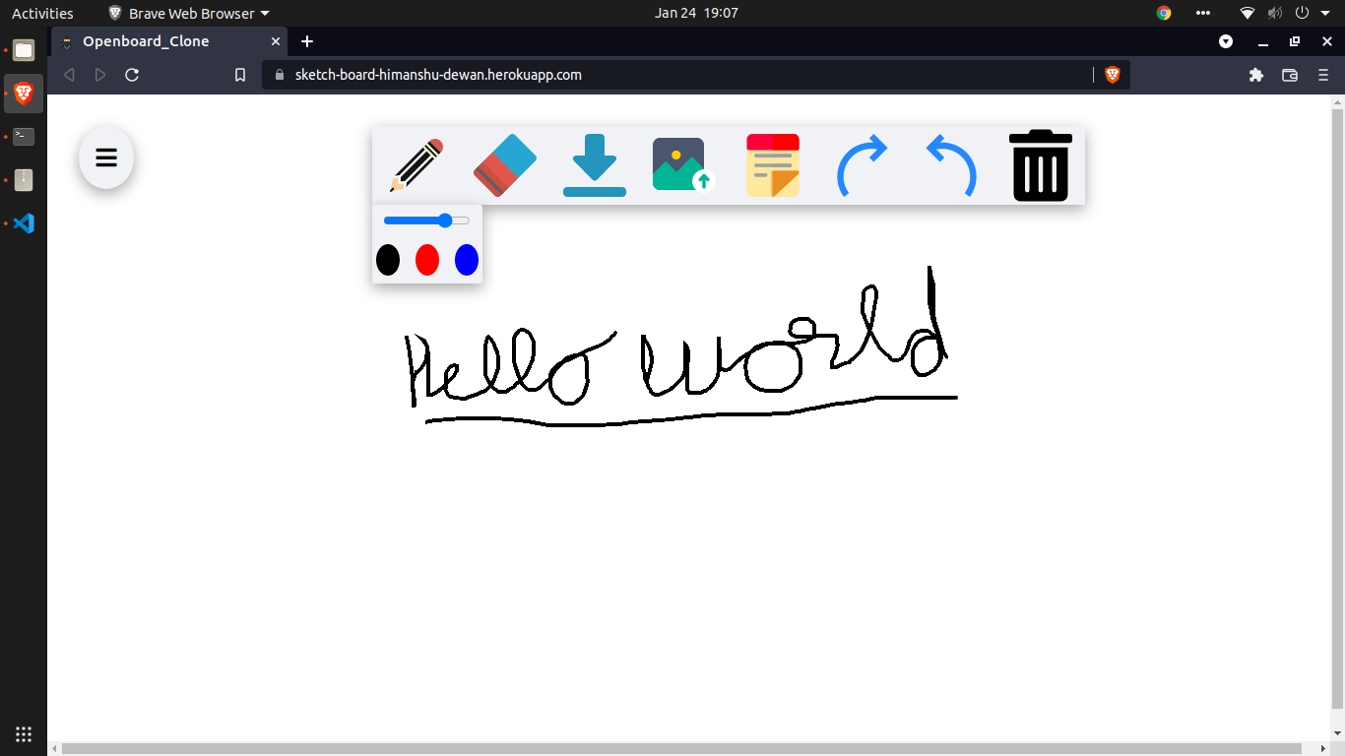Open the sticky notes tool

(x=772, y=164)
